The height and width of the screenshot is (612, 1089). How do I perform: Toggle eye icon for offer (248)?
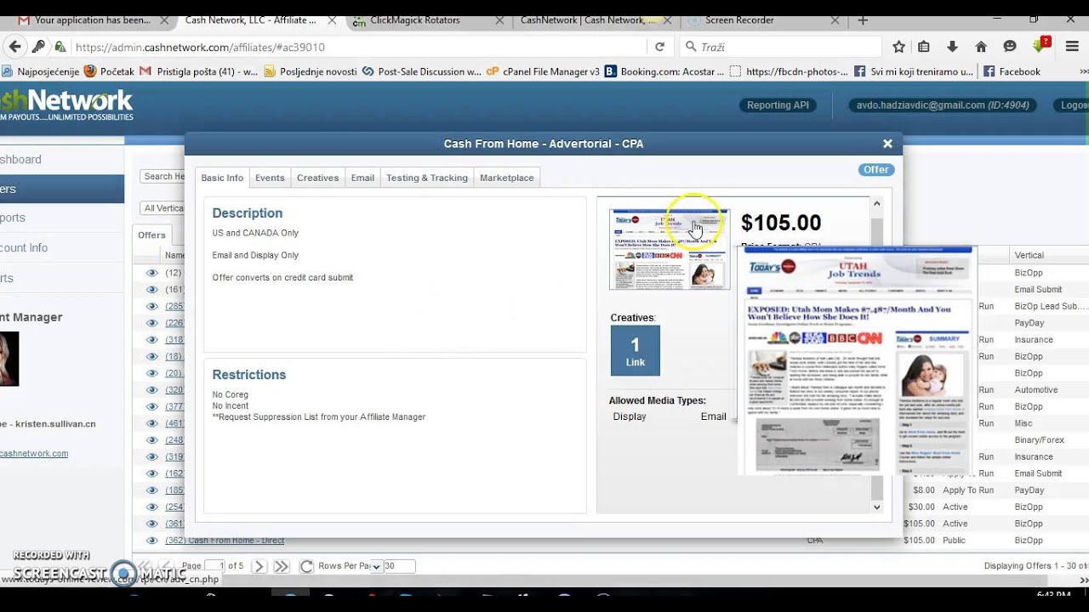point(152,440)
